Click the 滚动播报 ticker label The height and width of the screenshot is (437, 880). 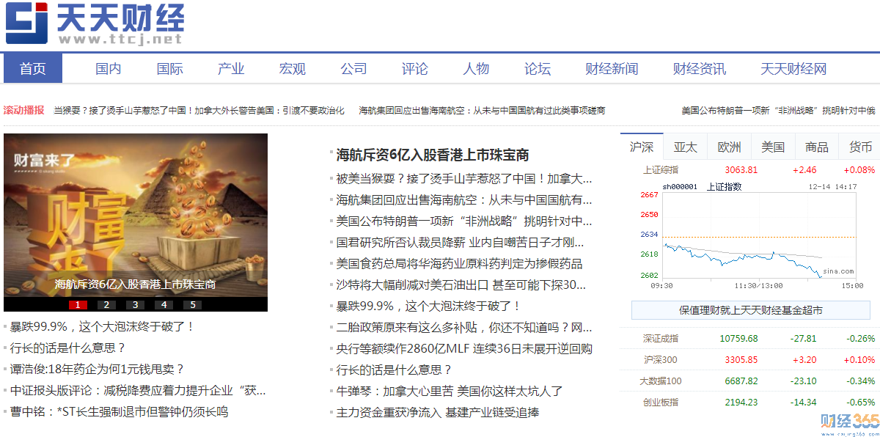click(x=23, y=110)
